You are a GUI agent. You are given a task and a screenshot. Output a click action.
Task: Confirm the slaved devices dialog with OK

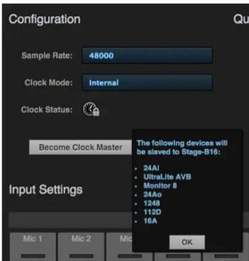coord(187,242)
